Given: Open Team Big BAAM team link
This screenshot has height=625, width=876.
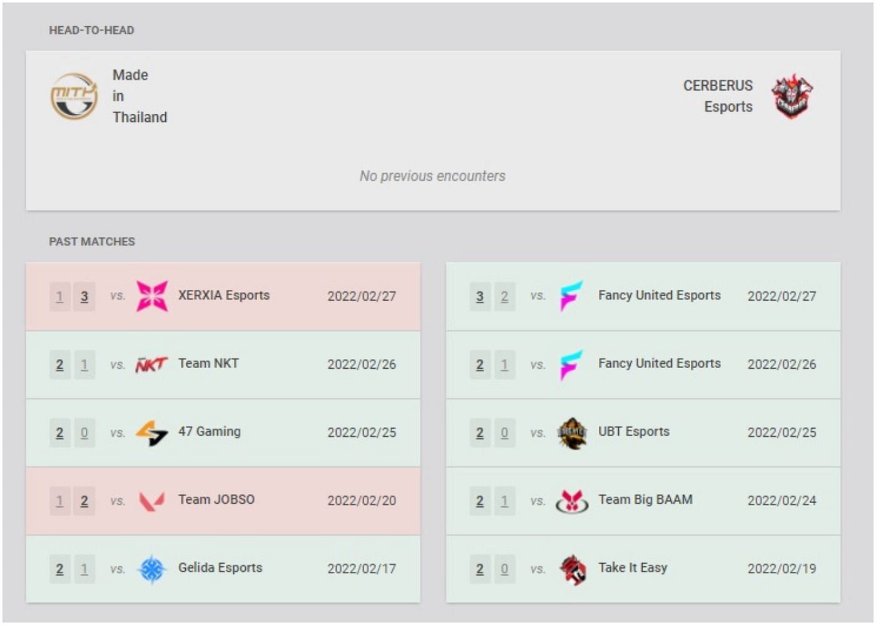Looking at the screenshot, I should [x=646, y=499].
